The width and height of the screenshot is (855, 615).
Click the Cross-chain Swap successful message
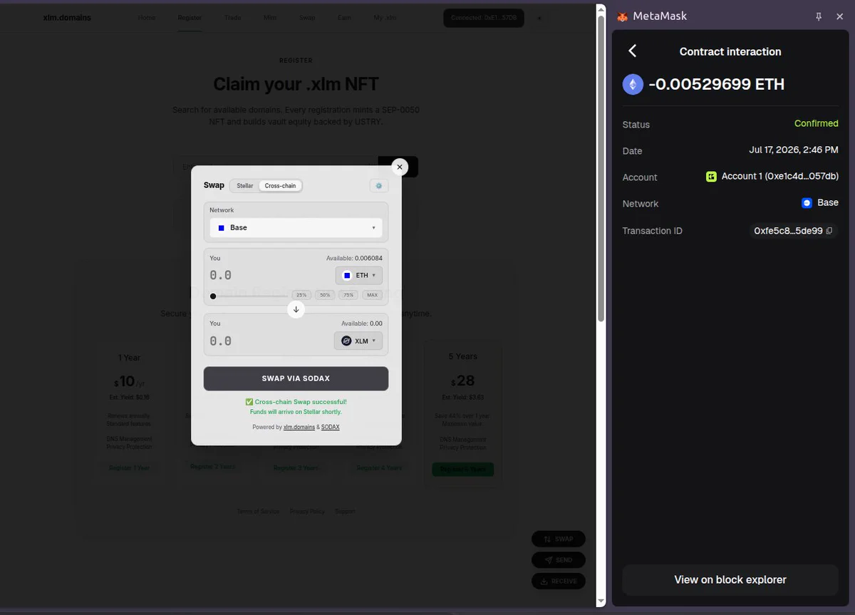(296, 402)
